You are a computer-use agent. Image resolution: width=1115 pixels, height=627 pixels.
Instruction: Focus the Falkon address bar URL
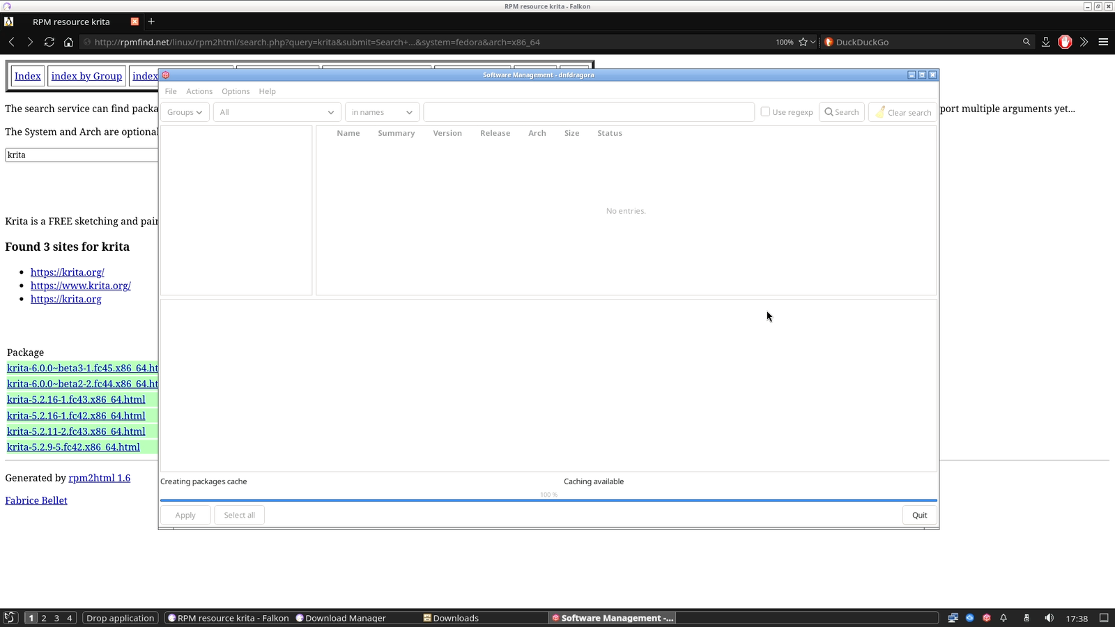[317, 42]
